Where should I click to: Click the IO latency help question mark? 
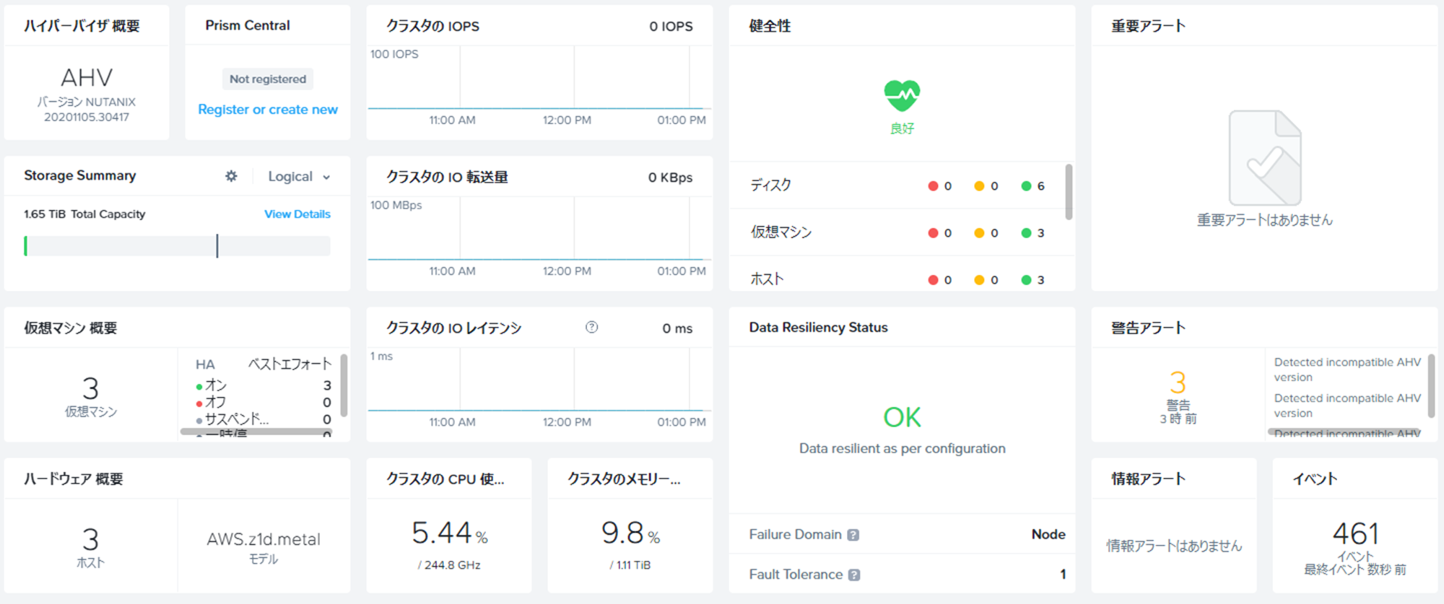pos(591,327)
